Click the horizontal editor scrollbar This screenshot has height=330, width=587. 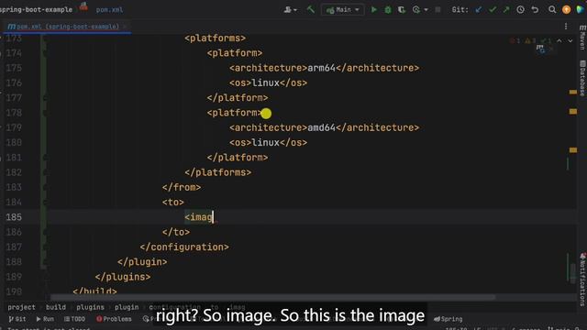coord(272,297)
